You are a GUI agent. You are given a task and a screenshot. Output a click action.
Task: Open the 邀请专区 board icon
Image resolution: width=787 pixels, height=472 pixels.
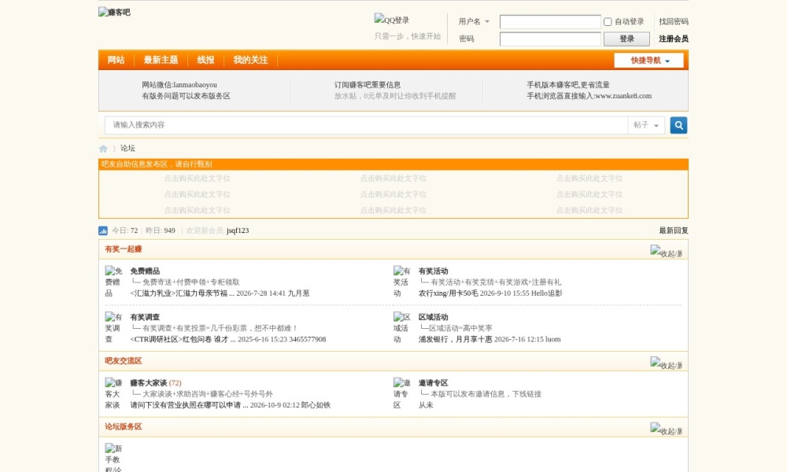point(401,394)
